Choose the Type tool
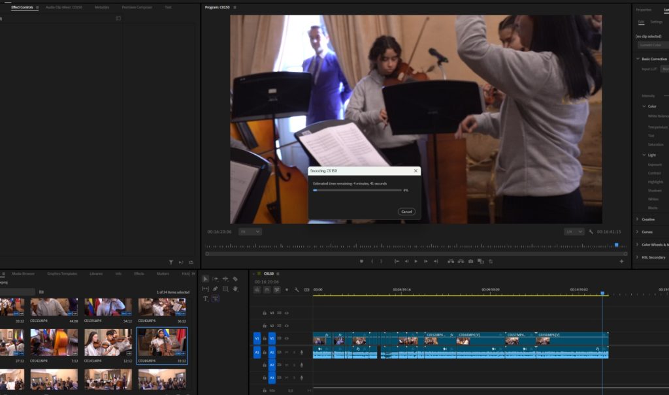 point(205,298)
